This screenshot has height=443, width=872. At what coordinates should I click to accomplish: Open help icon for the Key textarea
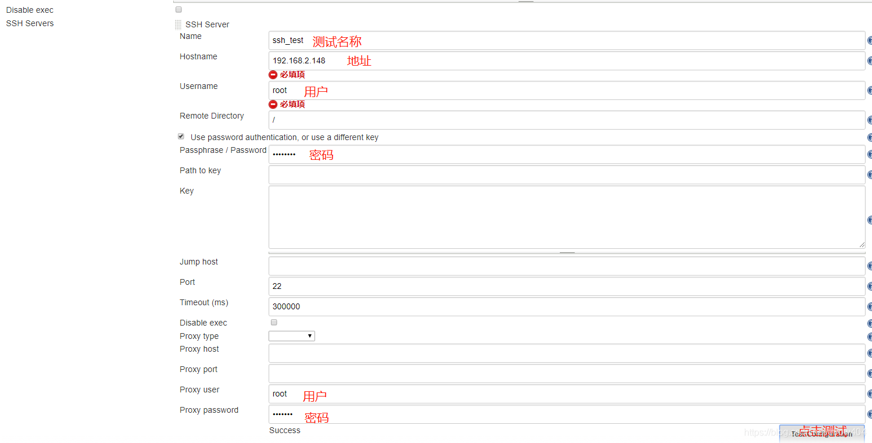pos(870,220)
